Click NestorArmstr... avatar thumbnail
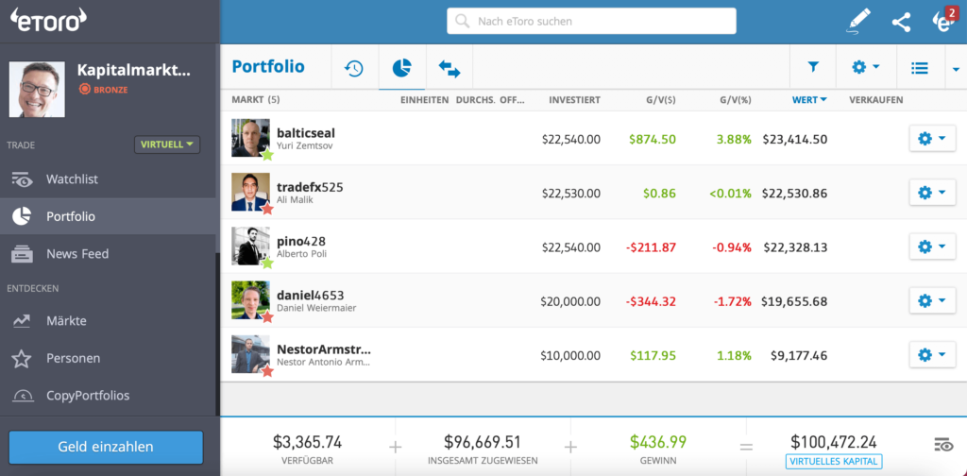 tap(250, 354)
